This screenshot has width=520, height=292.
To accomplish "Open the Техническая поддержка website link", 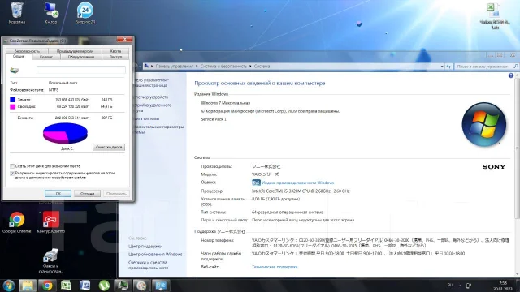I will (275, 267).
